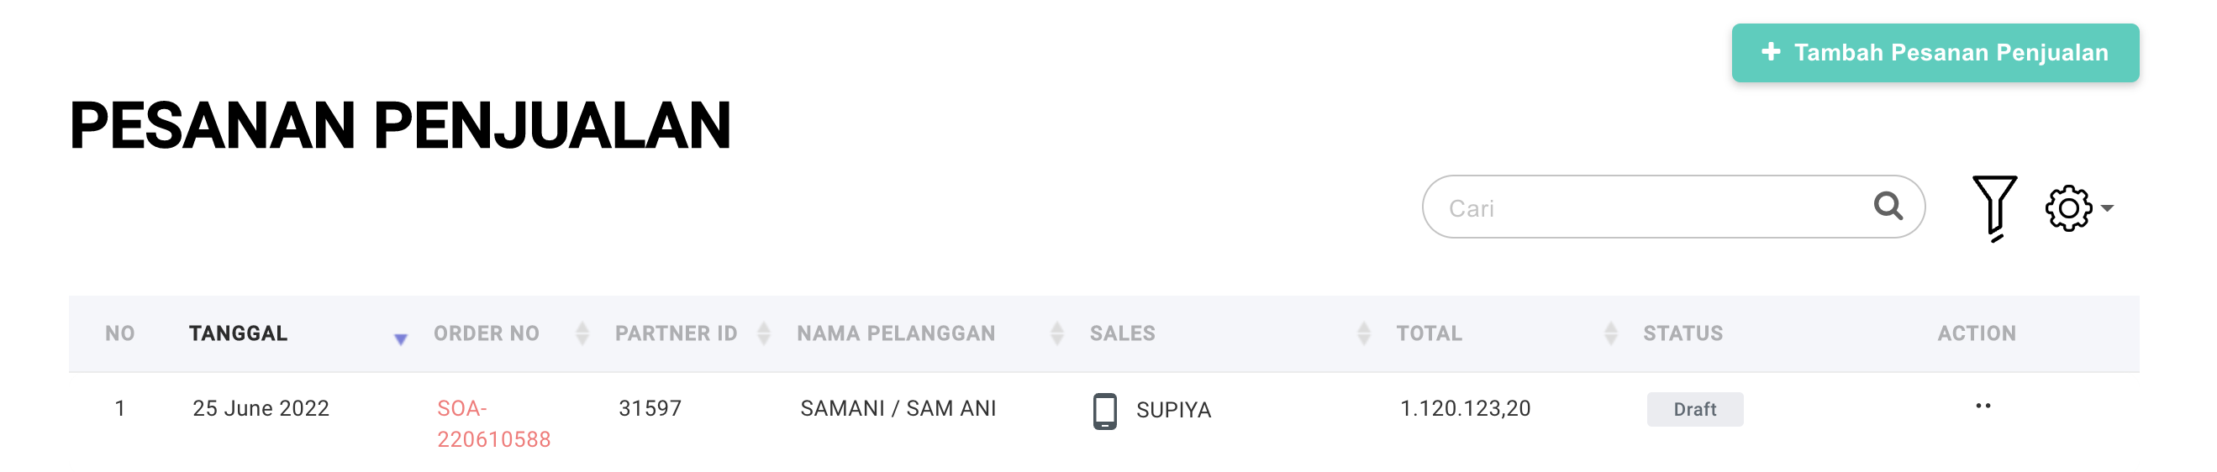The image size is (2217, 472).
Task: Click the magnifier search icon
Action: (x=1888, y=207)
